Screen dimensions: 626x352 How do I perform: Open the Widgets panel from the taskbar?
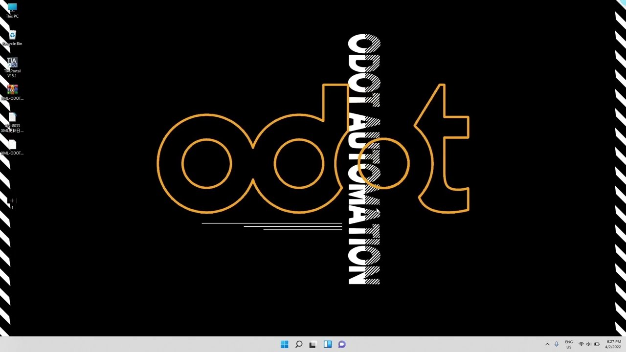tap(328, 344)
